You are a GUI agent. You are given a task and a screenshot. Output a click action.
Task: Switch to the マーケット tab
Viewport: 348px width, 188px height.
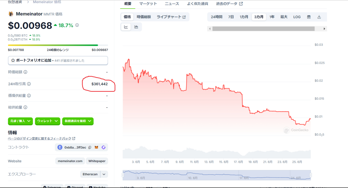coord(148,4)
